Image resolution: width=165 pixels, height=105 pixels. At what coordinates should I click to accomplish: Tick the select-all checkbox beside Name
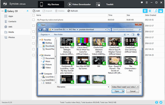click(33, 15)
